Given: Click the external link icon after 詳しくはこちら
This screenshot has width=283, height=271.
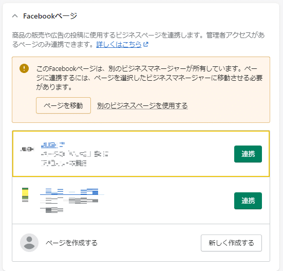Looking at the screenshot, I should point(146,44).
